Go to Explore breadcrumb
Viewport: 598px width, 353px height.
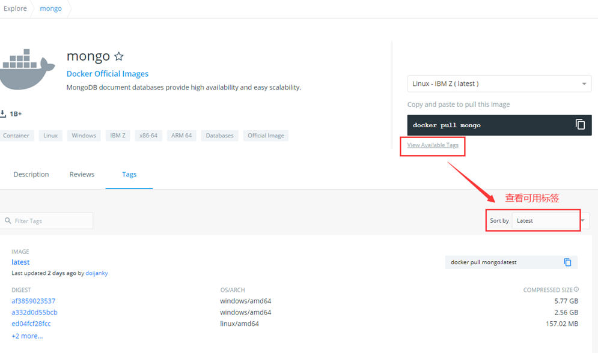point(15,8)
